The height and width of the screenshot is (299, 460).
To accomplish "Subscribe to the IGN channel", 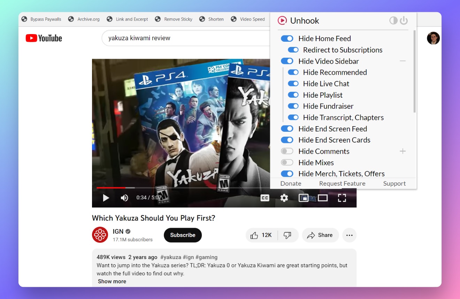I will click(x=183, y=235).
